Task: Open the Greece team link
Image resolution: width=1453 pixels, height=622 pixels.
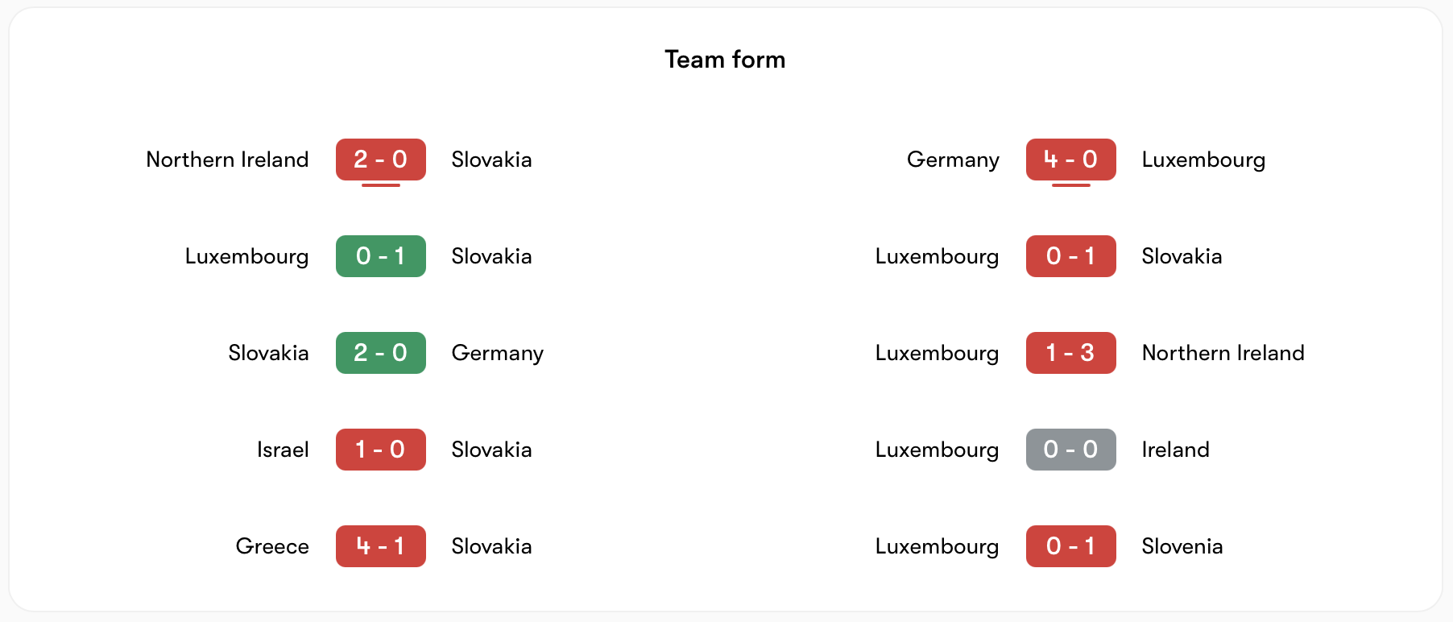Action: pos(272,546)
